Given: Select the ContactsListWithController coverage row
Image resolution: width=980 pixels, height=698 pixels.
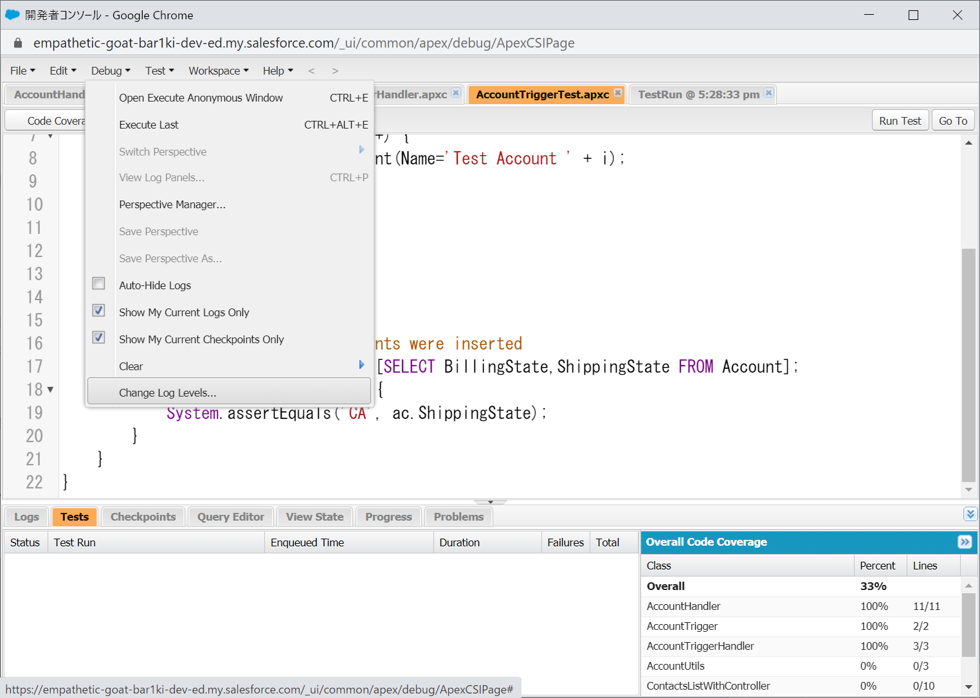Looking at the screenshot, I should click(x=801, y=686).
